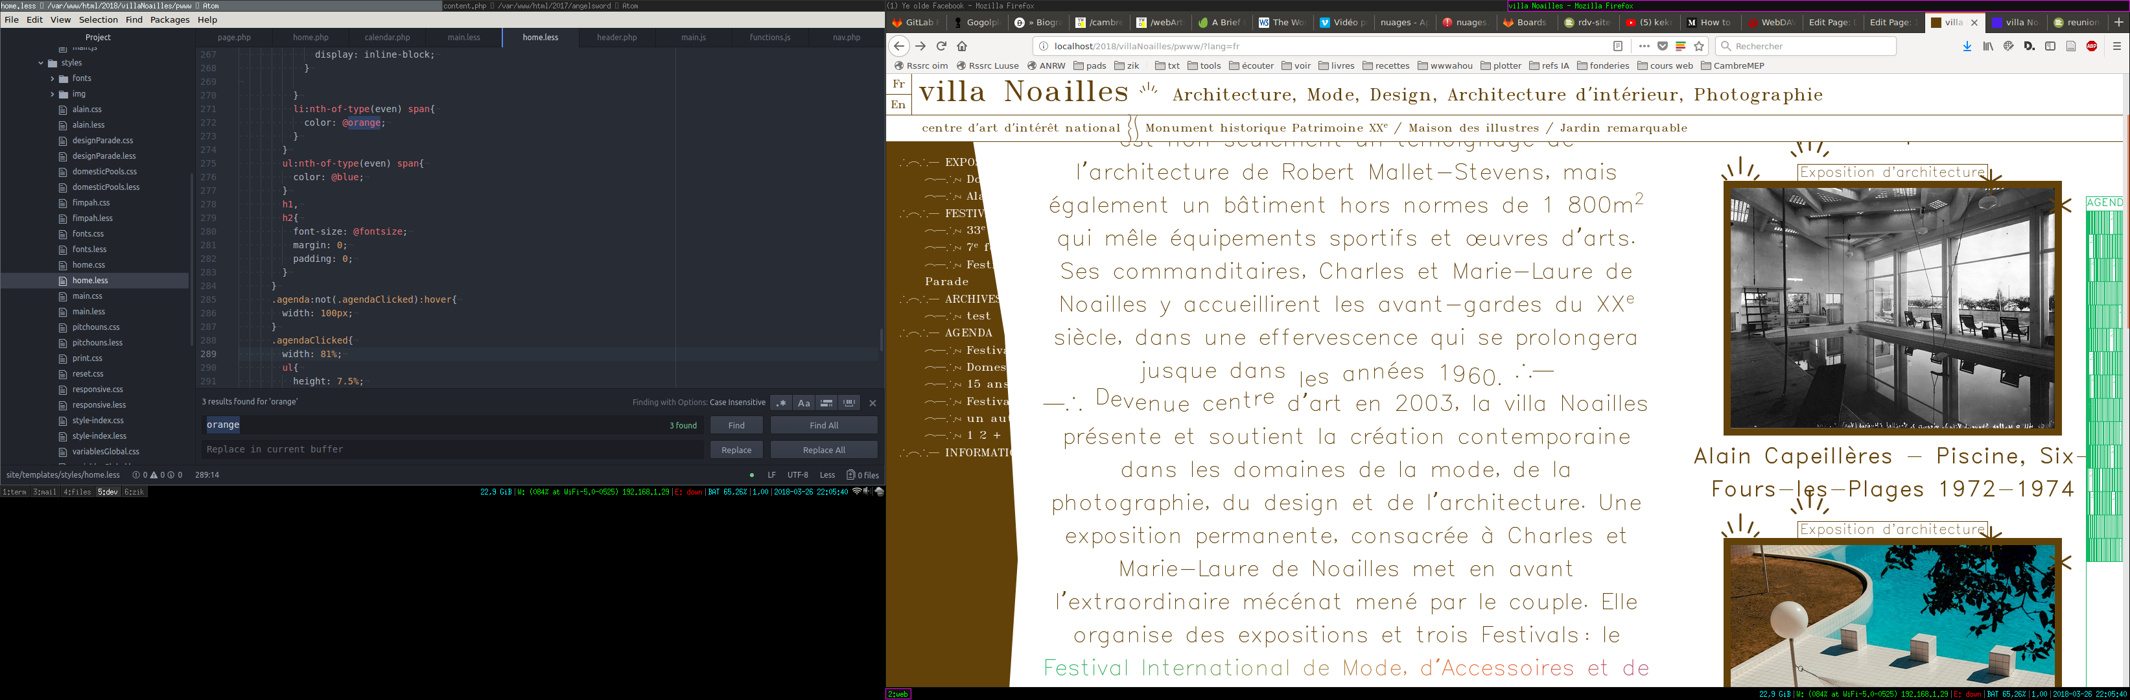2130x700 pixels.
Task: Open the Packages menu
Action: pos(170,20)
